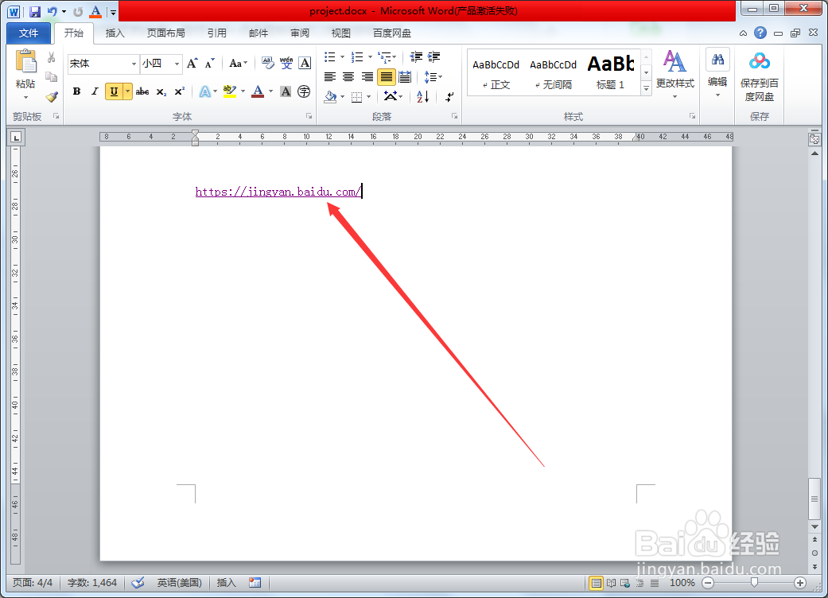Click 更改样式 button

pyautogui.click(x=674, y=74)
